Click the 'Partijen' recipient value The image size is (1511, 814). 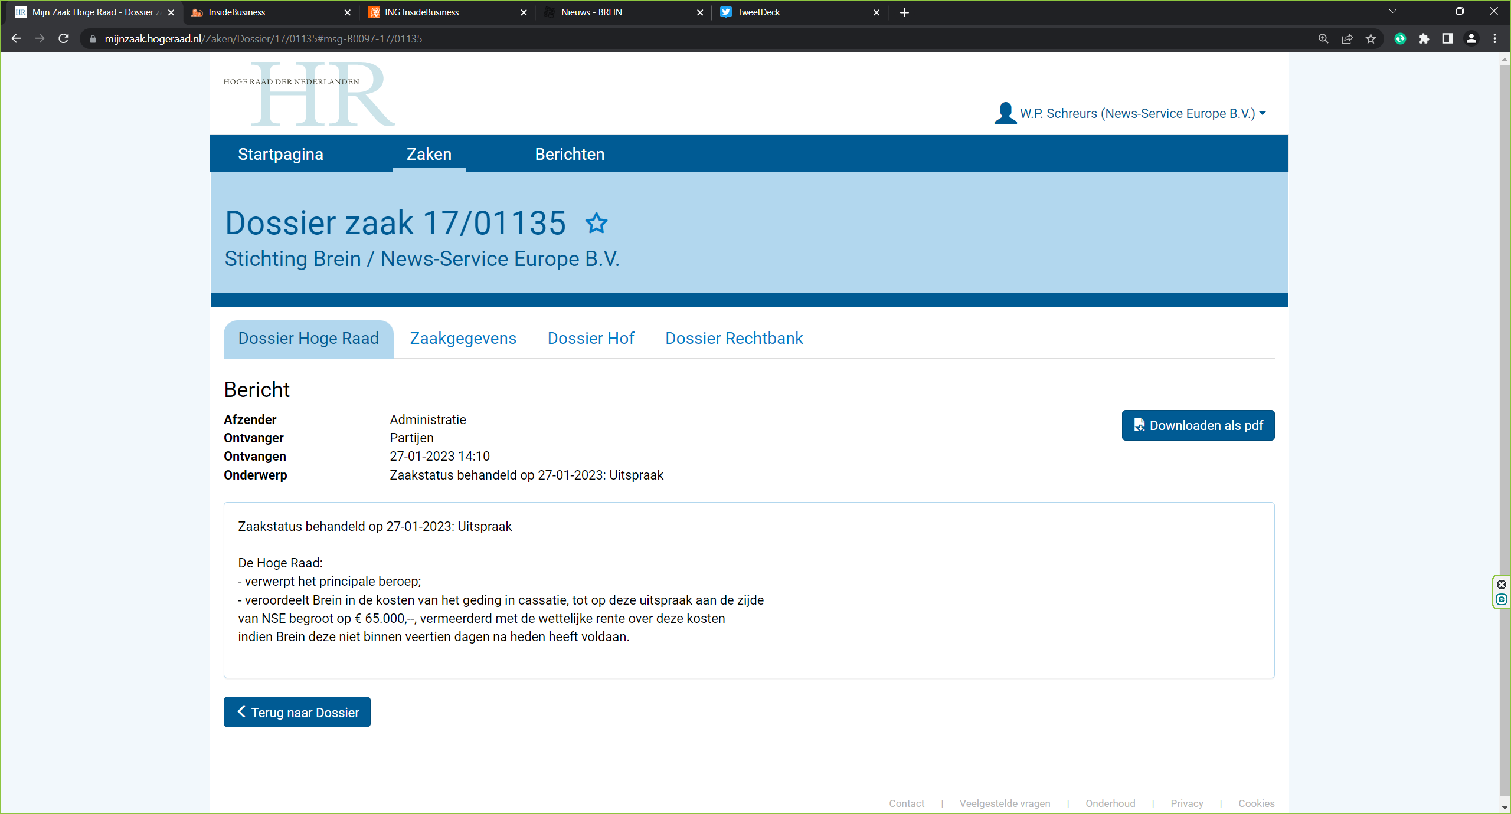411,438
